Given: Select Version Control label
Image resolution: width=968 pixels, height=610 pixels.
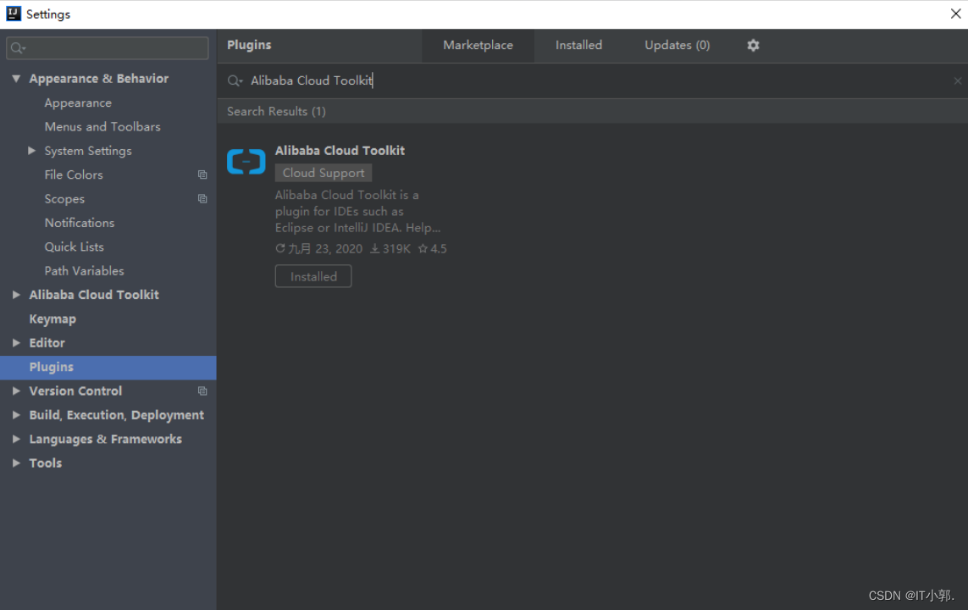Looking at the screenshot, I should coord(75,391).
